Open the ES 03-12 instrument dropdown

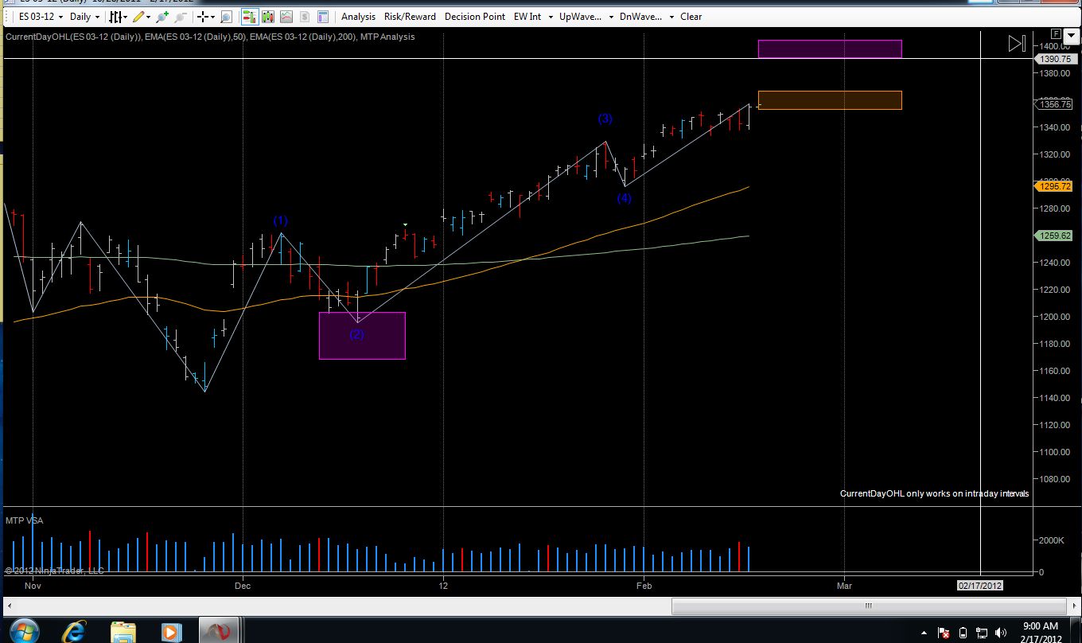(x=40, y=16)
